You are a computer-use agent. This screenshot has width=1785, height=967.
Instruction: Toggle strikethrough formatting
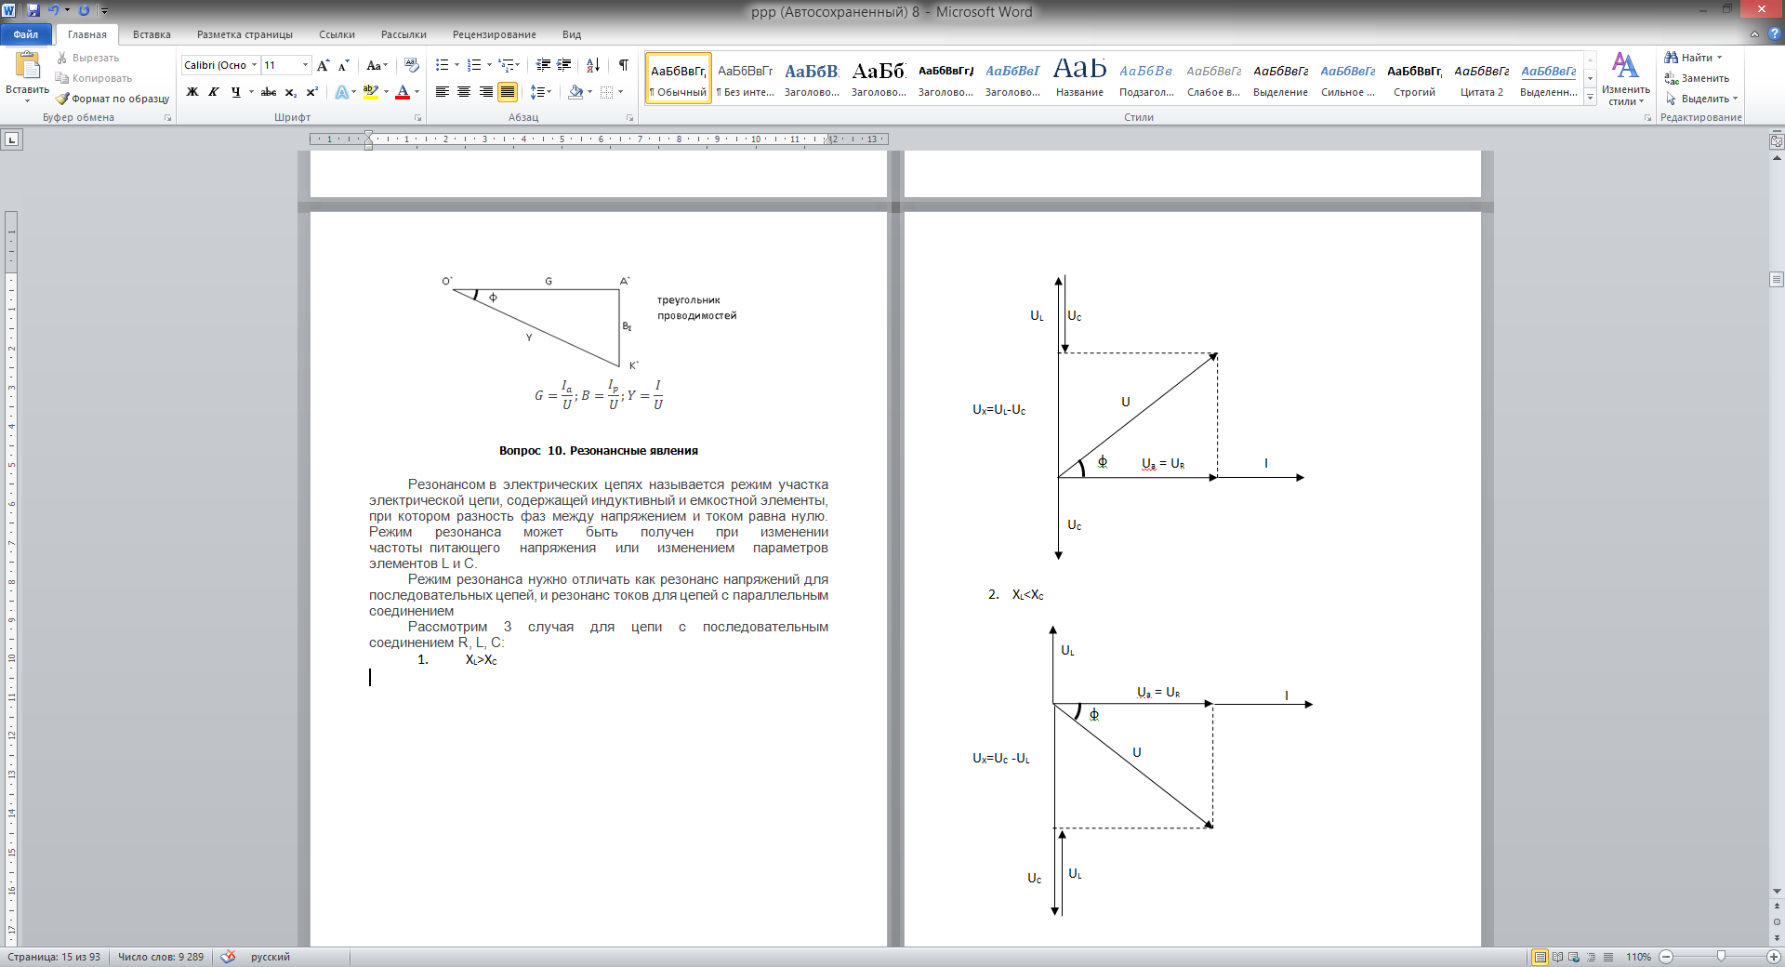coord(269,92)
